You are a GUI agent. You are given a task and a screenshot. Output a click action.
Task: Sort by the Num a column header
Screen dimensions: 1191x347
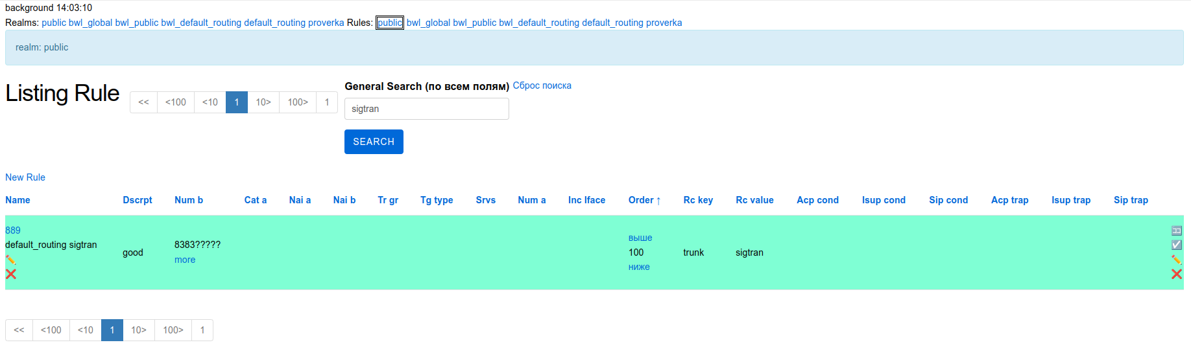[532, 200]
